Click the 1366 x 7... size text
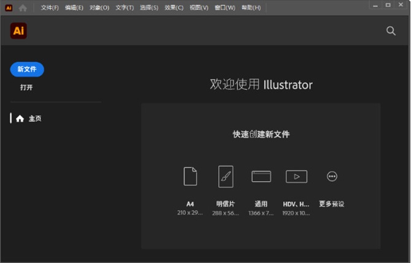 [261, 213]
